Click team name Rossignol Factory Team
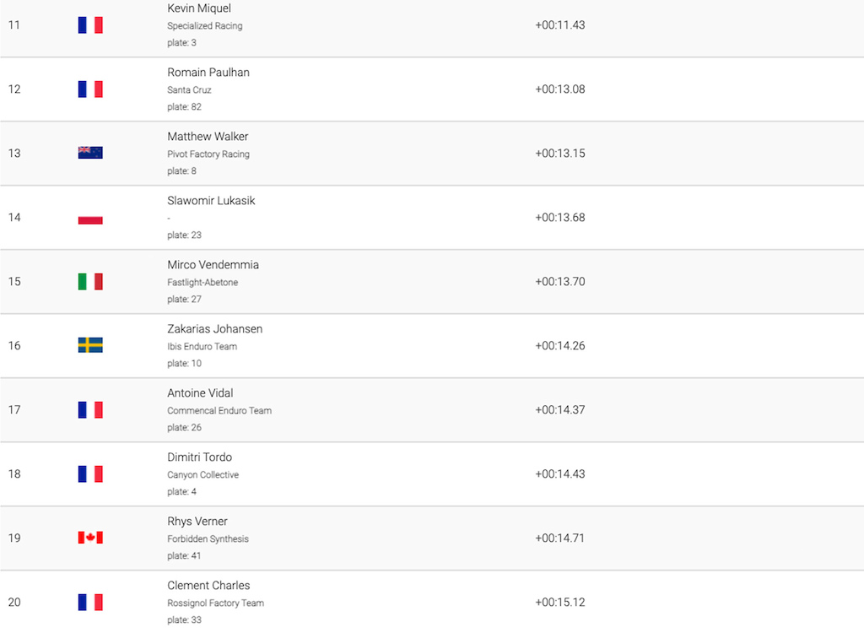Viewport: 864px width, 633px height. (215, 603)
